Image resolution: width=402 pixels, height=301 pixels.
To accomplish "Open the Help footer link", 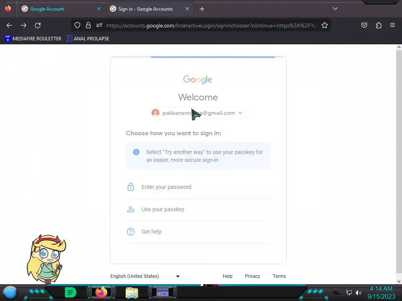I will pyautogui.click(x=227, y=276).
